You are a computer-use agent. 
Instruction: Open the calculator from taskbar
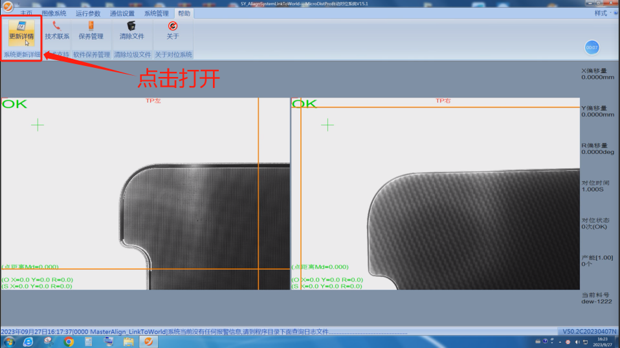click(x=89, y=342)
